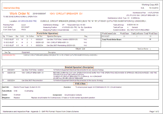Select the Working Copy A05 text
The image size is (163, 114).
click(x=150, y=5)
